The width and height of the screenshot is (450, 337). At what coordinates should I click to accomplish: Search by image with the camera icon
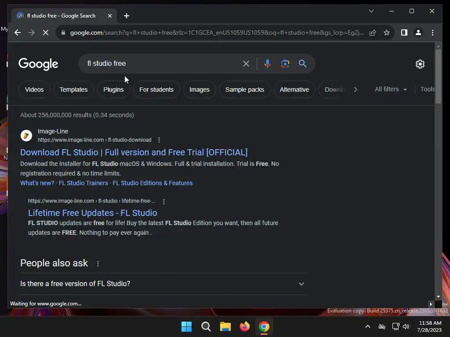click(x=285, y=64)
